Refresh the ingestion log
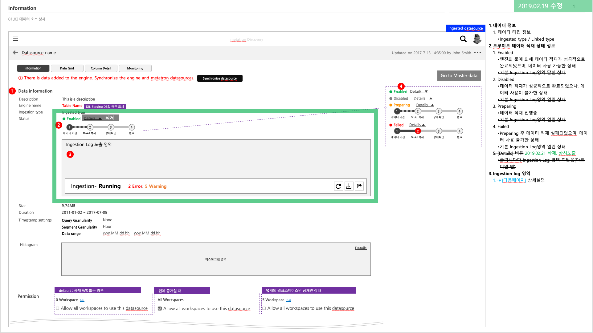593x333 pixels. pos(338,186)
